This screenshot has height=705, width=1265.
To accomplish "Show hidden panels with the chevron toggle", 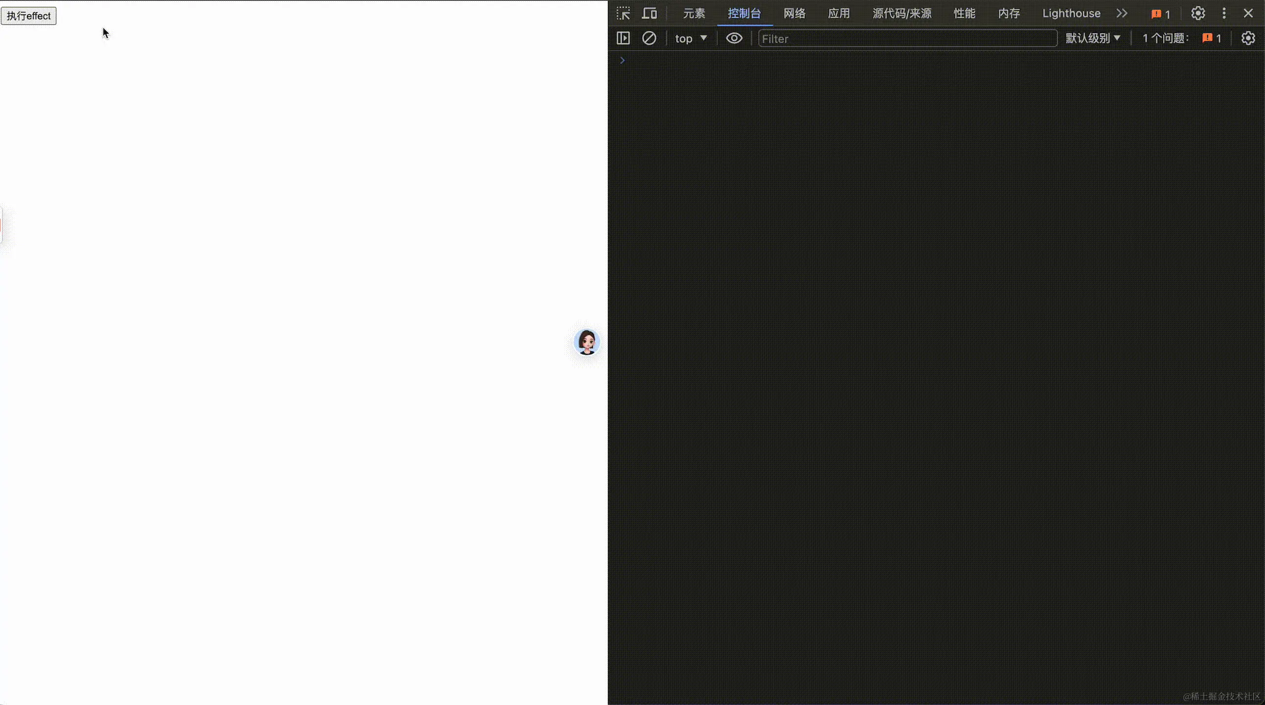I will point(1122,13).
